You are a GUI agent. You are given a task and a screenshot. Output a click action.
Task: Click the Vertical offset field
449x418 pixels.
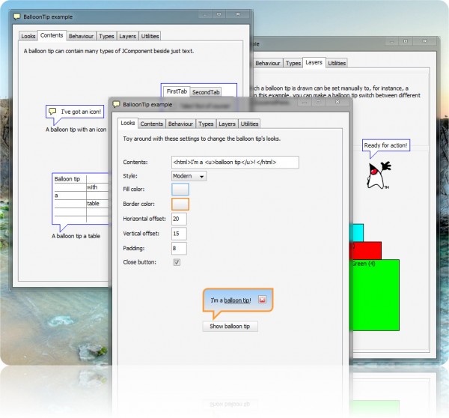pyautogui.click(x=179, y=234)
